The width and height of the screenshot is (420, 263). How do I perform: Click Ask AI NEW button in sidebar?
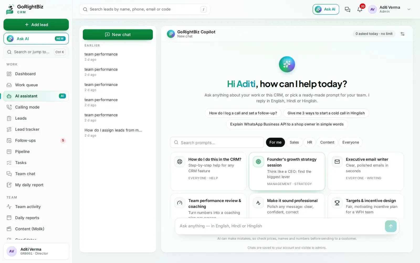(36, 39)
